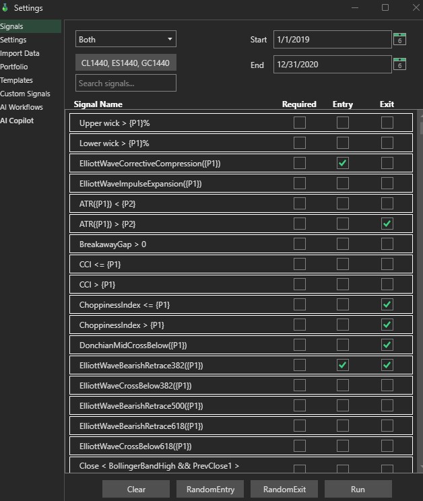Minimize the Settings window
The image size is (423, 501).
coord(354,7)
